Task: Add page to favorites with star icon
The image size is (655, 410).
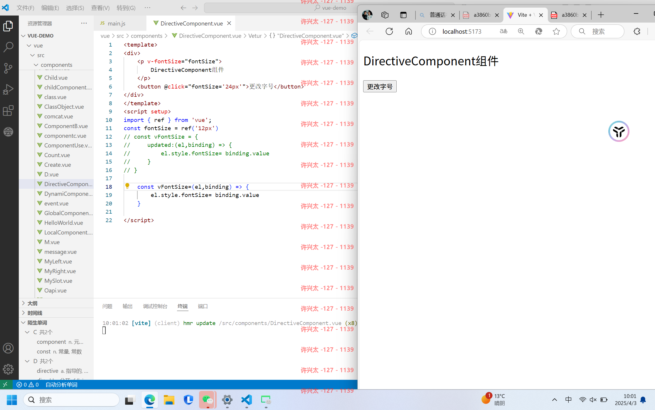Action: (x=556, y=31)
